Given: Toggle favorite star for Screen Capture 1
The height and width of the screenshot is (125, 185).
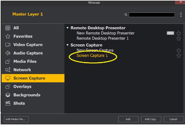Looking at the screenshot, I should 179,56.
